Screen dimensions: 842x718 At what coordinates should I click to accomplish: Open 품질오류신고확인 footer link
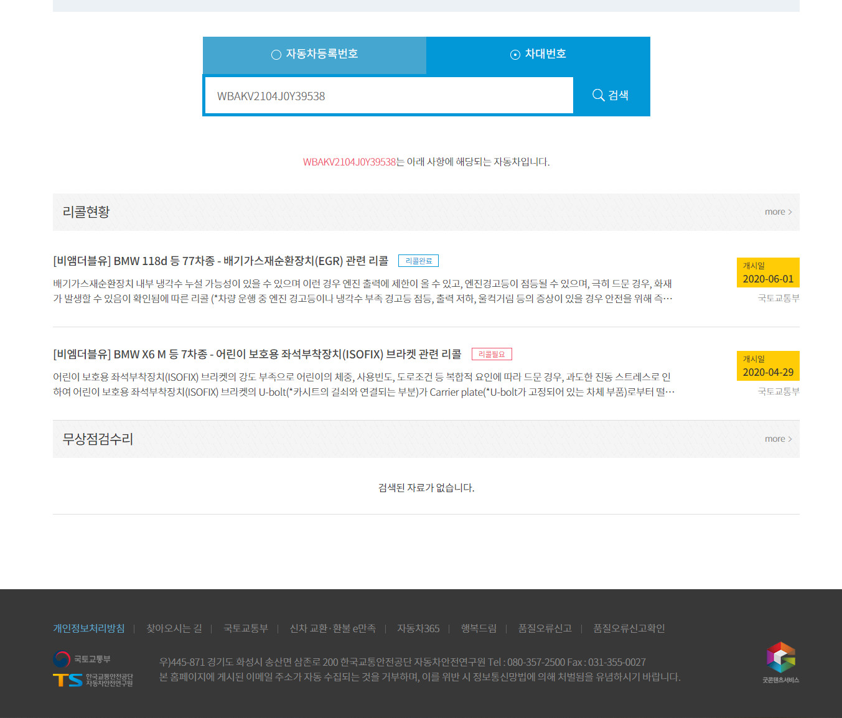tap(629, 628)
